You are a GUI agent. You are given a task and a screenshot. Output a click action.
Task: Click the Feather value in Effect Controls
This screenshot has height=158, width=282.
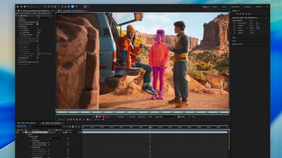pyautogui.click(x=37, y=28)
